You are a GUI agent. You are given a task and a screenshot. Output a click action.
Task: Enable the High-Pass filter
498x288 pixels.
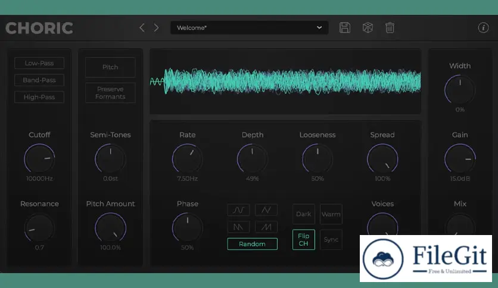click(x=39, y=97)
